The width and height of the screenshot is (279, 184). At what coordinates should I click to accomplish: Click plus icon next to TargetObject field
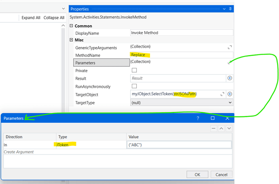[x=230, y=94]
